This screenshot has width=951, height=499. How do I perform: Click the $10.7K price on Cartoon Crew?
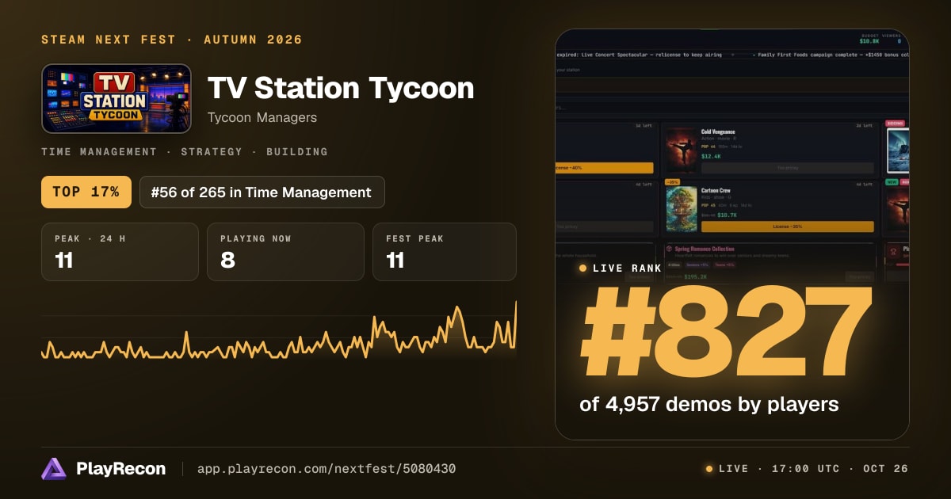727,215
